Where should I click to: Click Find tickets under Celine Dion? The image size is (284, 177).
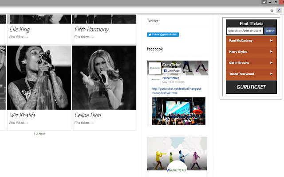(x=84, y=123)
